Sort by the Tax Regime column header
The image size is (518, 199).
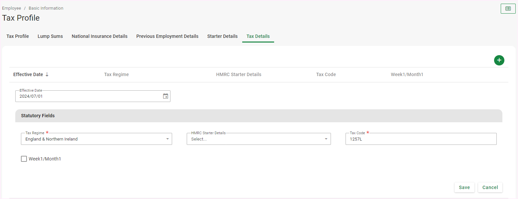pyautogui.click(x=116, y=74)
